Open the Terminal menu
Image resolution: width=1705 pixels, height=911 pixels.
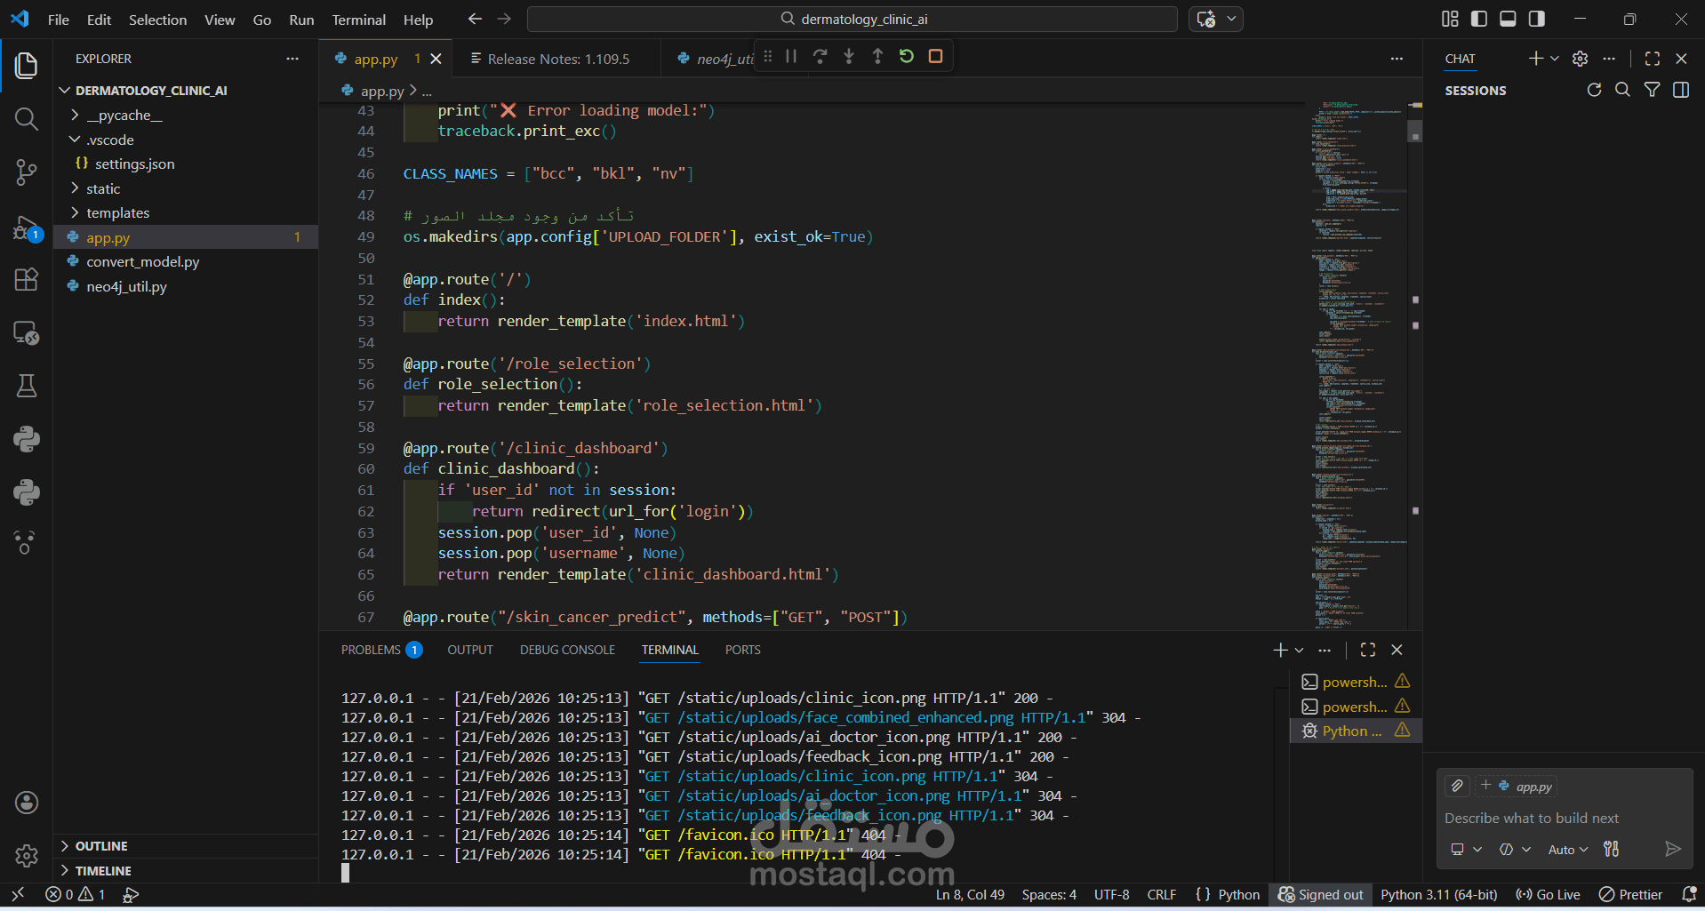(x=358, y=20)
